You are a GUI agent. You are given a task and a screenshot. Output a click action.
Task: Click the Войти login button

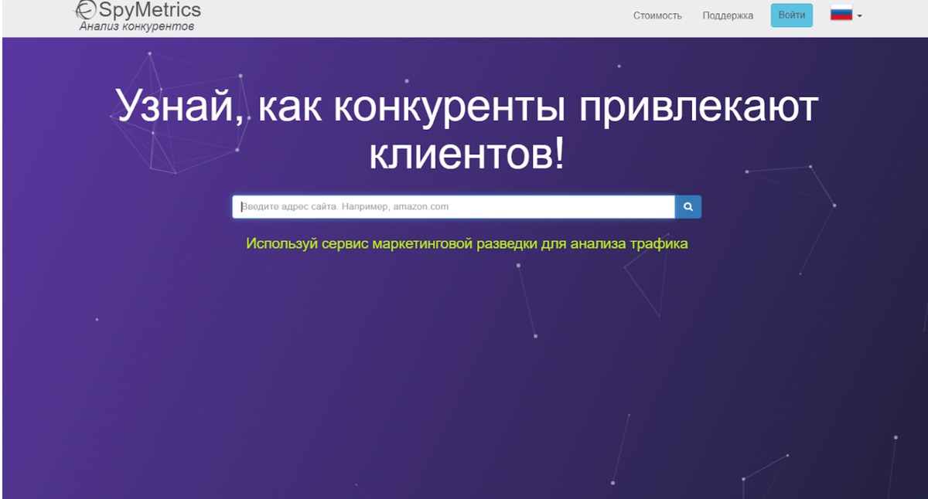(792, 15)
